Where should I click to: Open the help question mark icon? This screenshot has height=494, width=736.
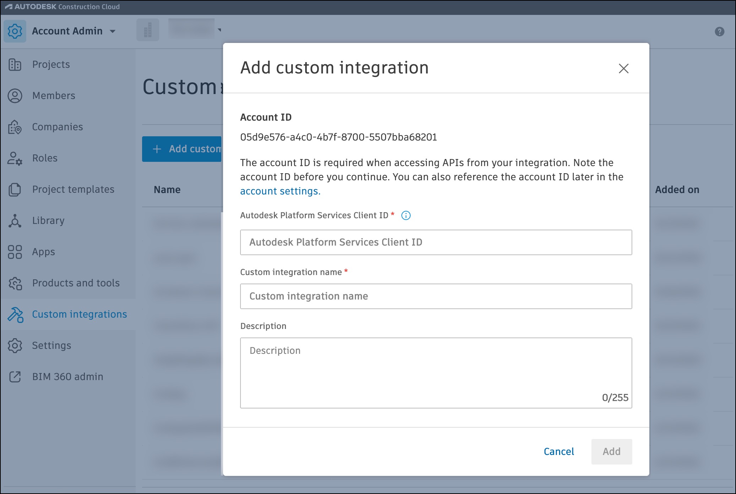point(719,32)
